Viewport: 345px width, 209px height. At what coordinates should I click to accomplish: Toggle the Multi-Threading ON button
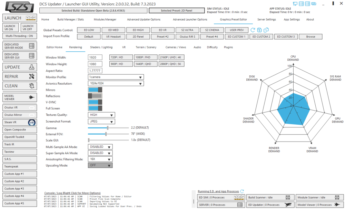pyautogui.click(x=20, y=36)
